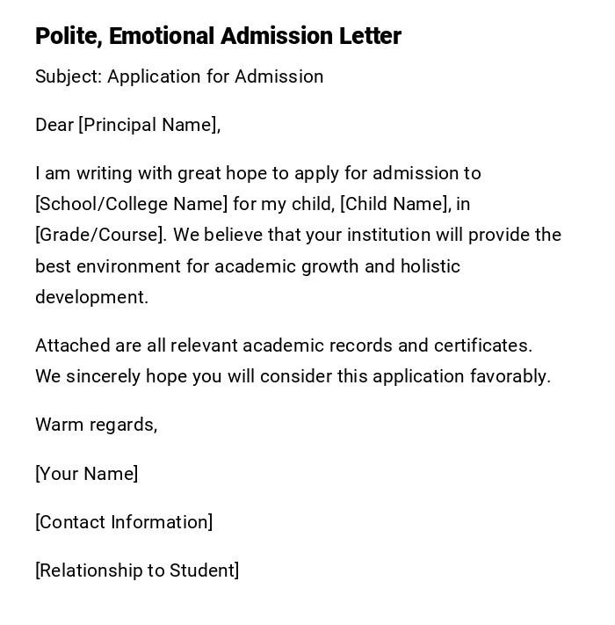The height and width of the screenshot is (625, 615).
Task: Click the 'Polite, Emotional Admission Letter' heading
Action: pos(218,36)
